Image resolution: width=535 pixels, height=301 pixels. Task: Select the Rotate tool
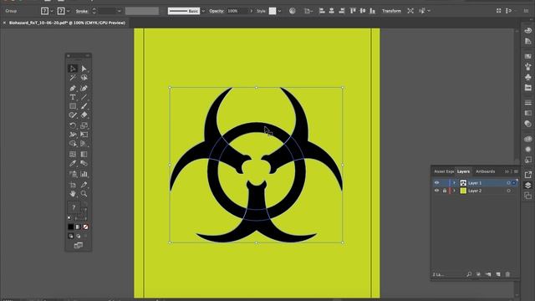[x=73, y=125]
